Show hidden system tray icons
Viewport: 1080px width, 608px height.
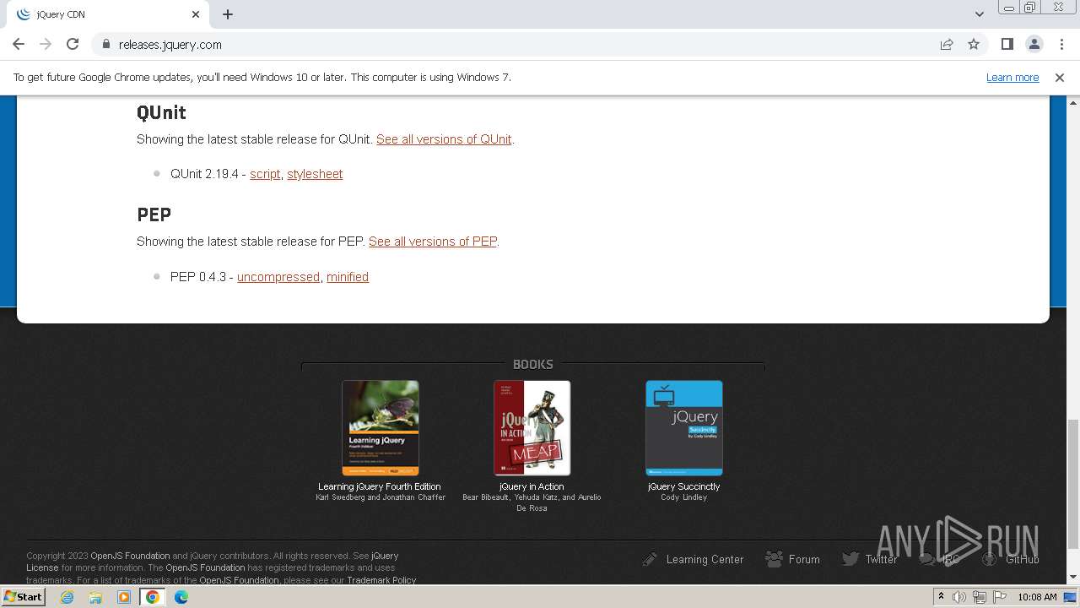(941, 597)
